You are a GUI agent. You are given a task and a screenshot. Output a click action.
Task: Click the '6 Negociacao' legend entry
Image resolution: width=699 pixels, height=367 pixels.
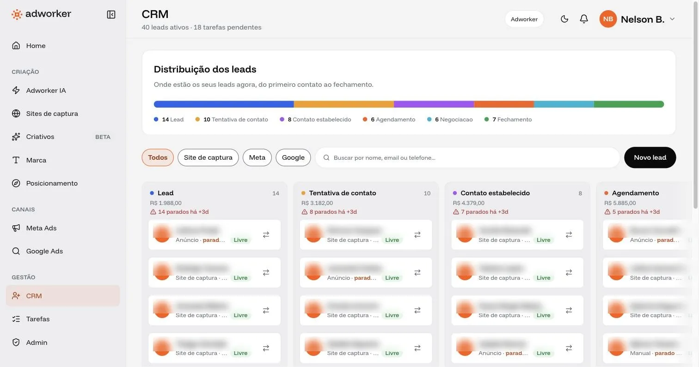pyautogui.click(x=450, y=120)
